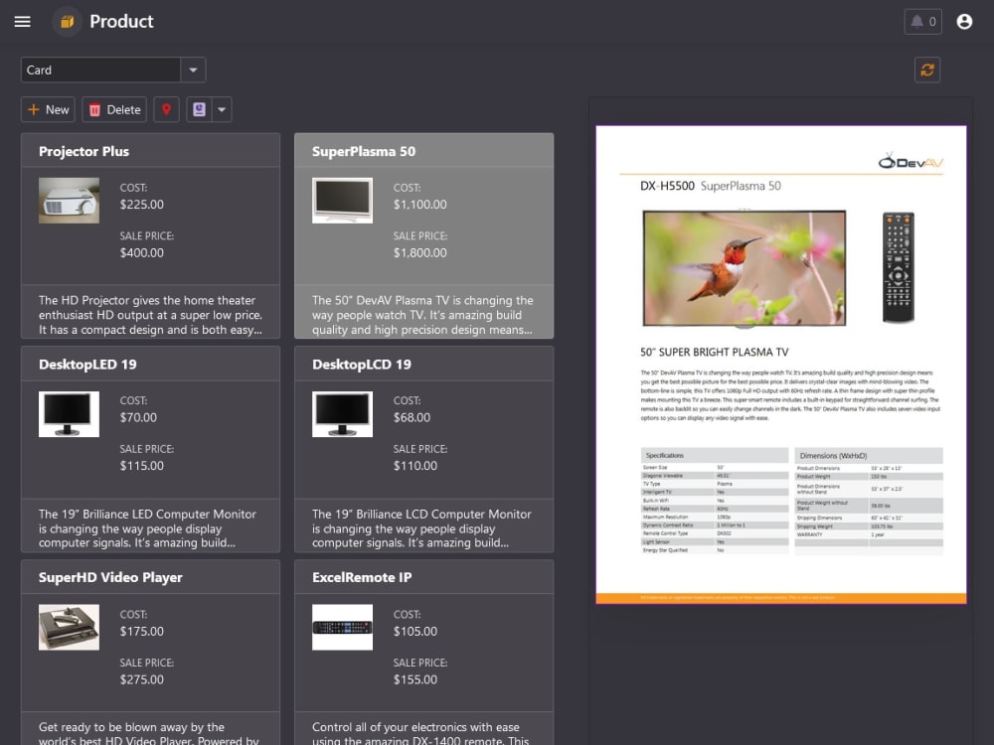Click the DesktopLCD 19 monitor thumbnail
Viewport: 994px width, 745px height.
coord(342,414)
